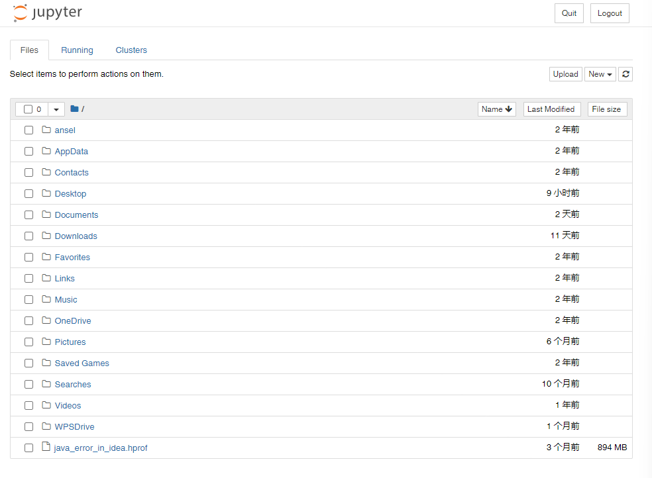This screenshot has width=652, height=478.
Task: Open the New dropdown menu
Action: 600,74
